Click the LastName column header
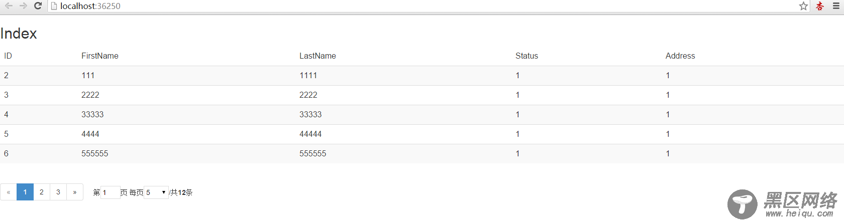The width and height of the screenshot is (844, 222). click(x=318, y=56)
